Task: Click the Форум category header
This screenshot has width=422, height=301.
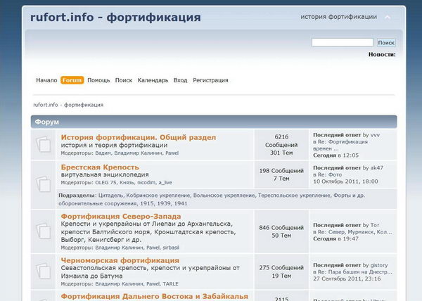Action: tap(214, 122)
